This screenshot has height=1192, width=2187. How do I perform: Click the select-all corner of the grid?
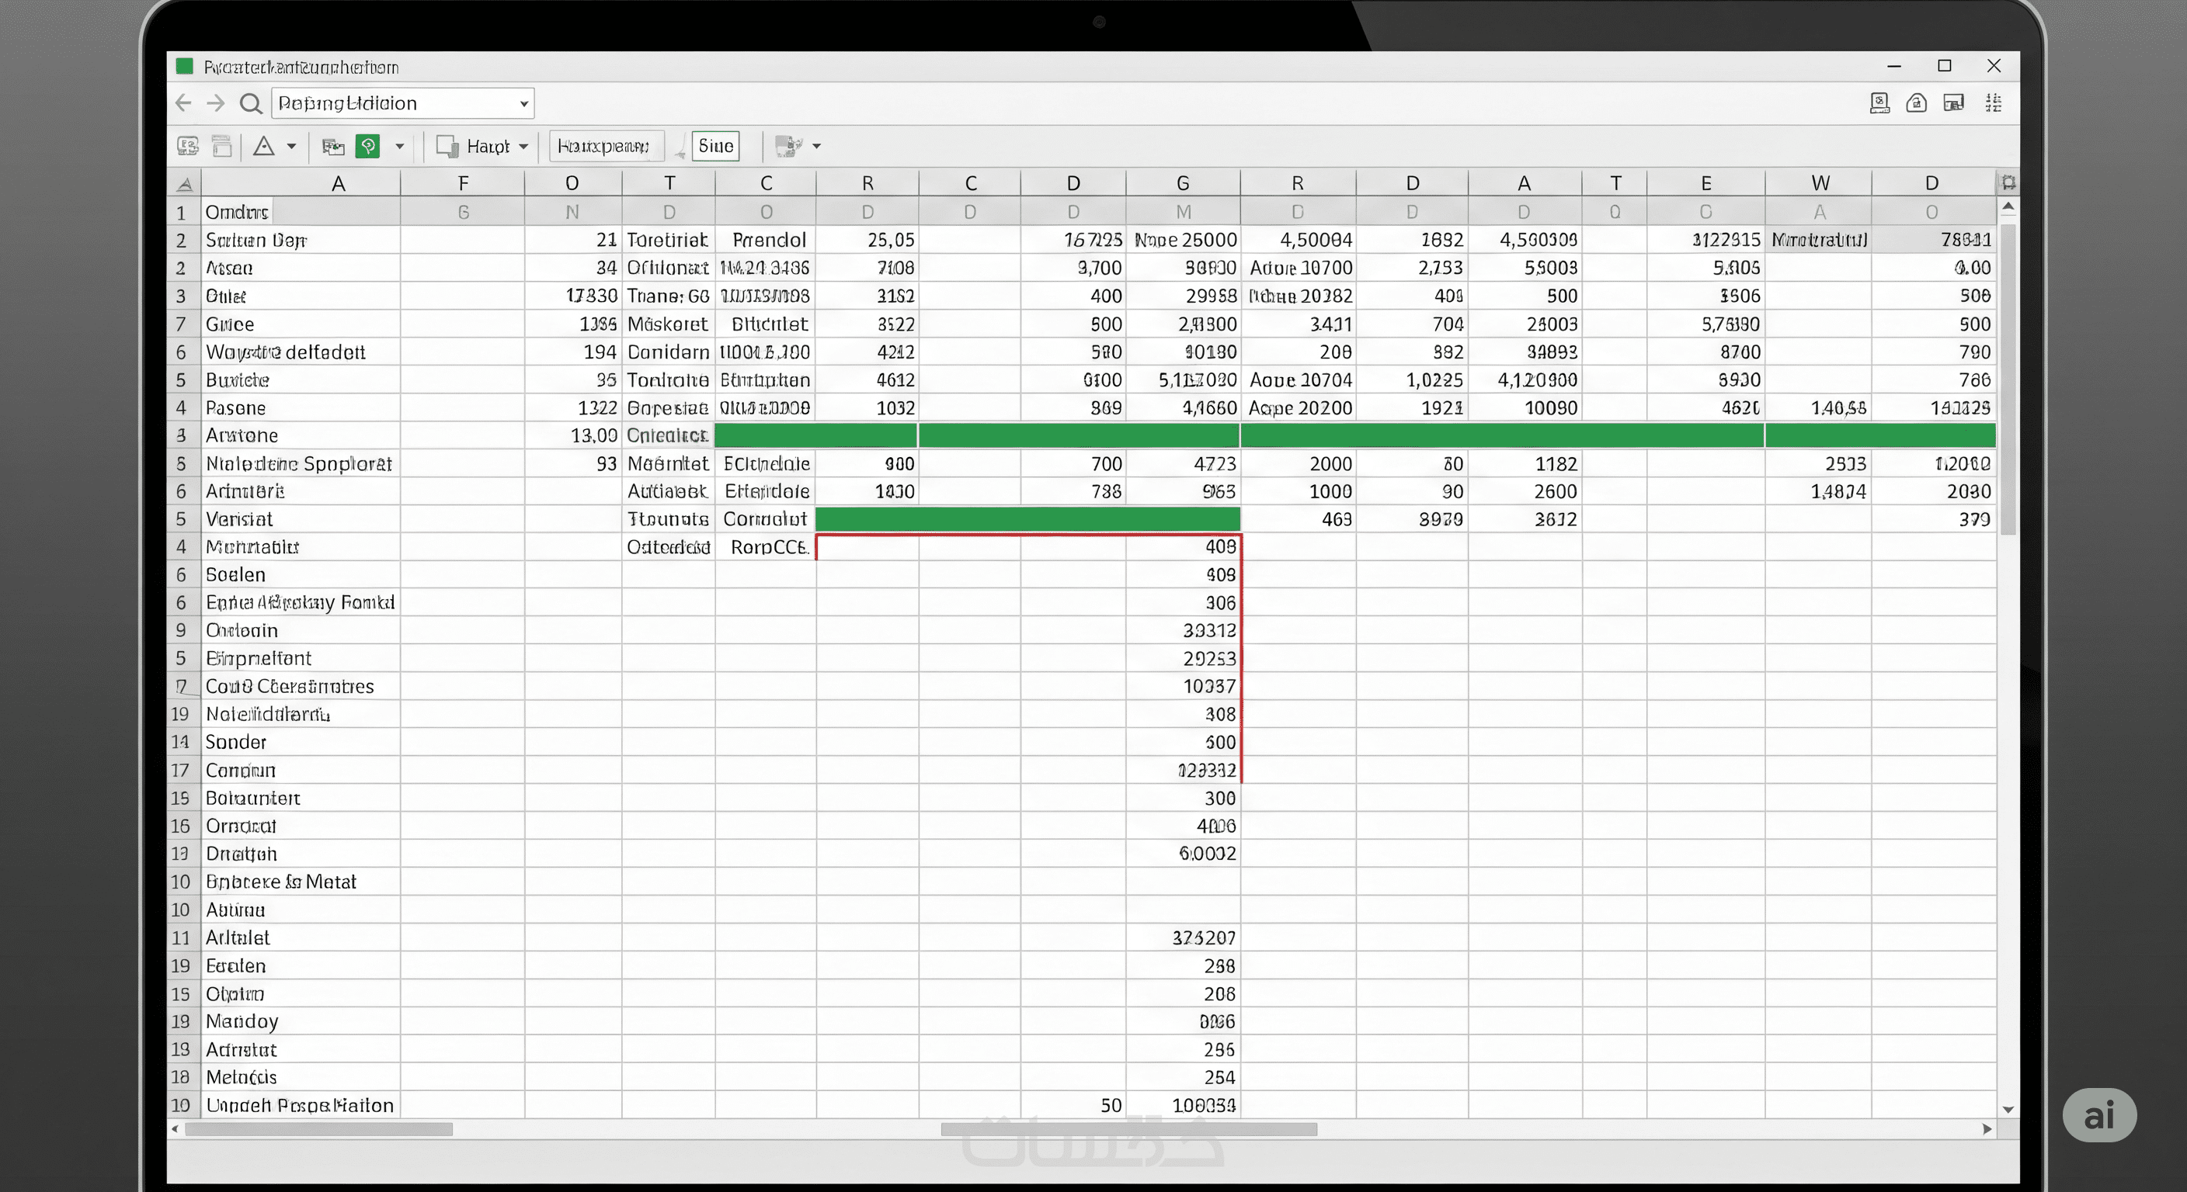pyautogui.click(x=184, y=183)
